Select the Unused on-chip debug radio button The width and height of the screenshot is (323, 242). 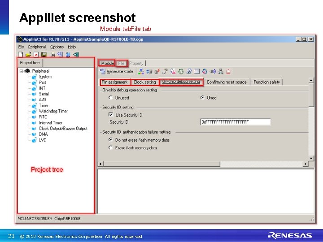[x=111, y=98]
